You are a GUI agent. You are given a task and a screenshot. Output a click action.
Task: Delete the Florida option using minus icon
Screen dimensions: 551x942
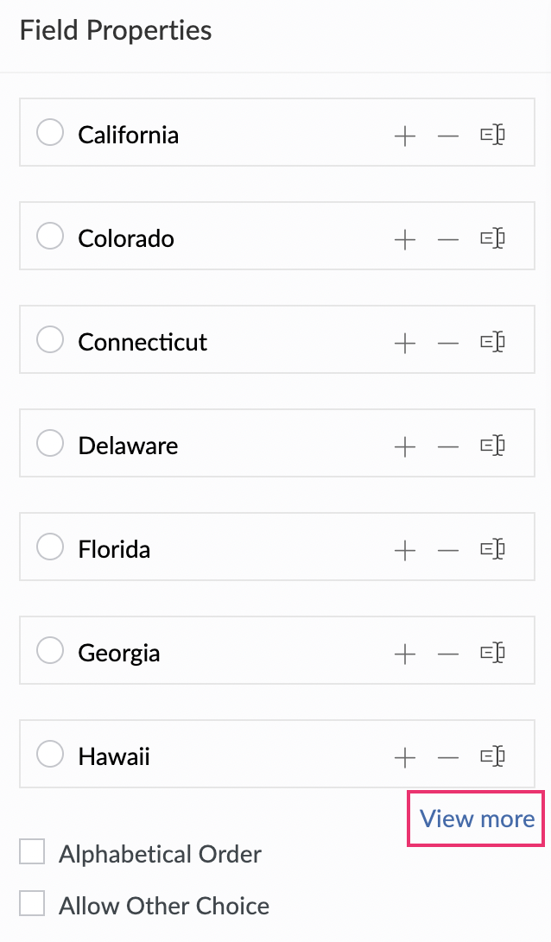(448, 550)
